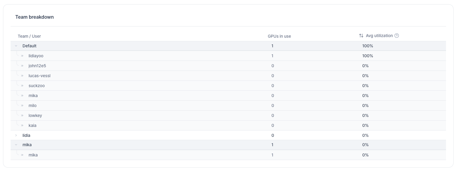456x170 pixels.
Task: Click the lidia team's 0% utilization
Action: point(365,135)
